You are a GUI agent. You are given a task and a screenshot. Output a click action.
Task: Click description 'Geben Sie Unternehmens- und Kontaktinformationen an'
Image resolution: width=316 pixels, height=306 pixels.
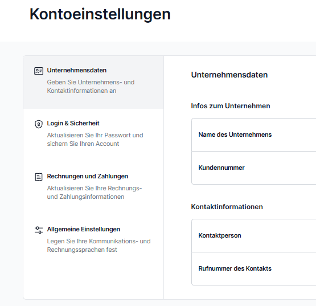point(91,87)
